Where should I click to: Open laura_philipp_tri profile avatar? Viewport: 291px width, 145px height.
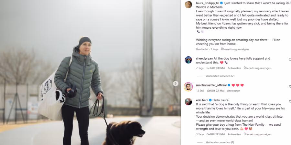pos(189,5)
